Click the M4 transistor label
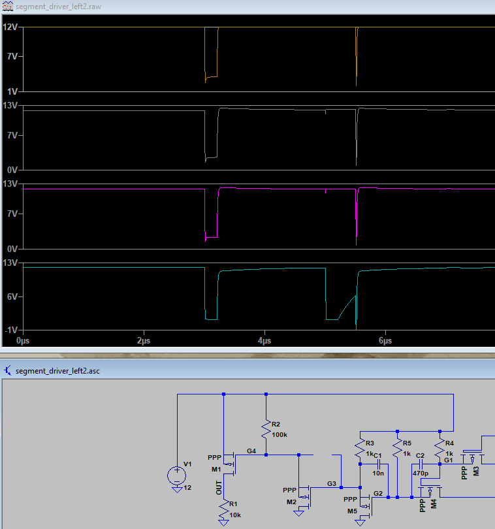Viewport: 495px width, 529px height. click(434, 504)
